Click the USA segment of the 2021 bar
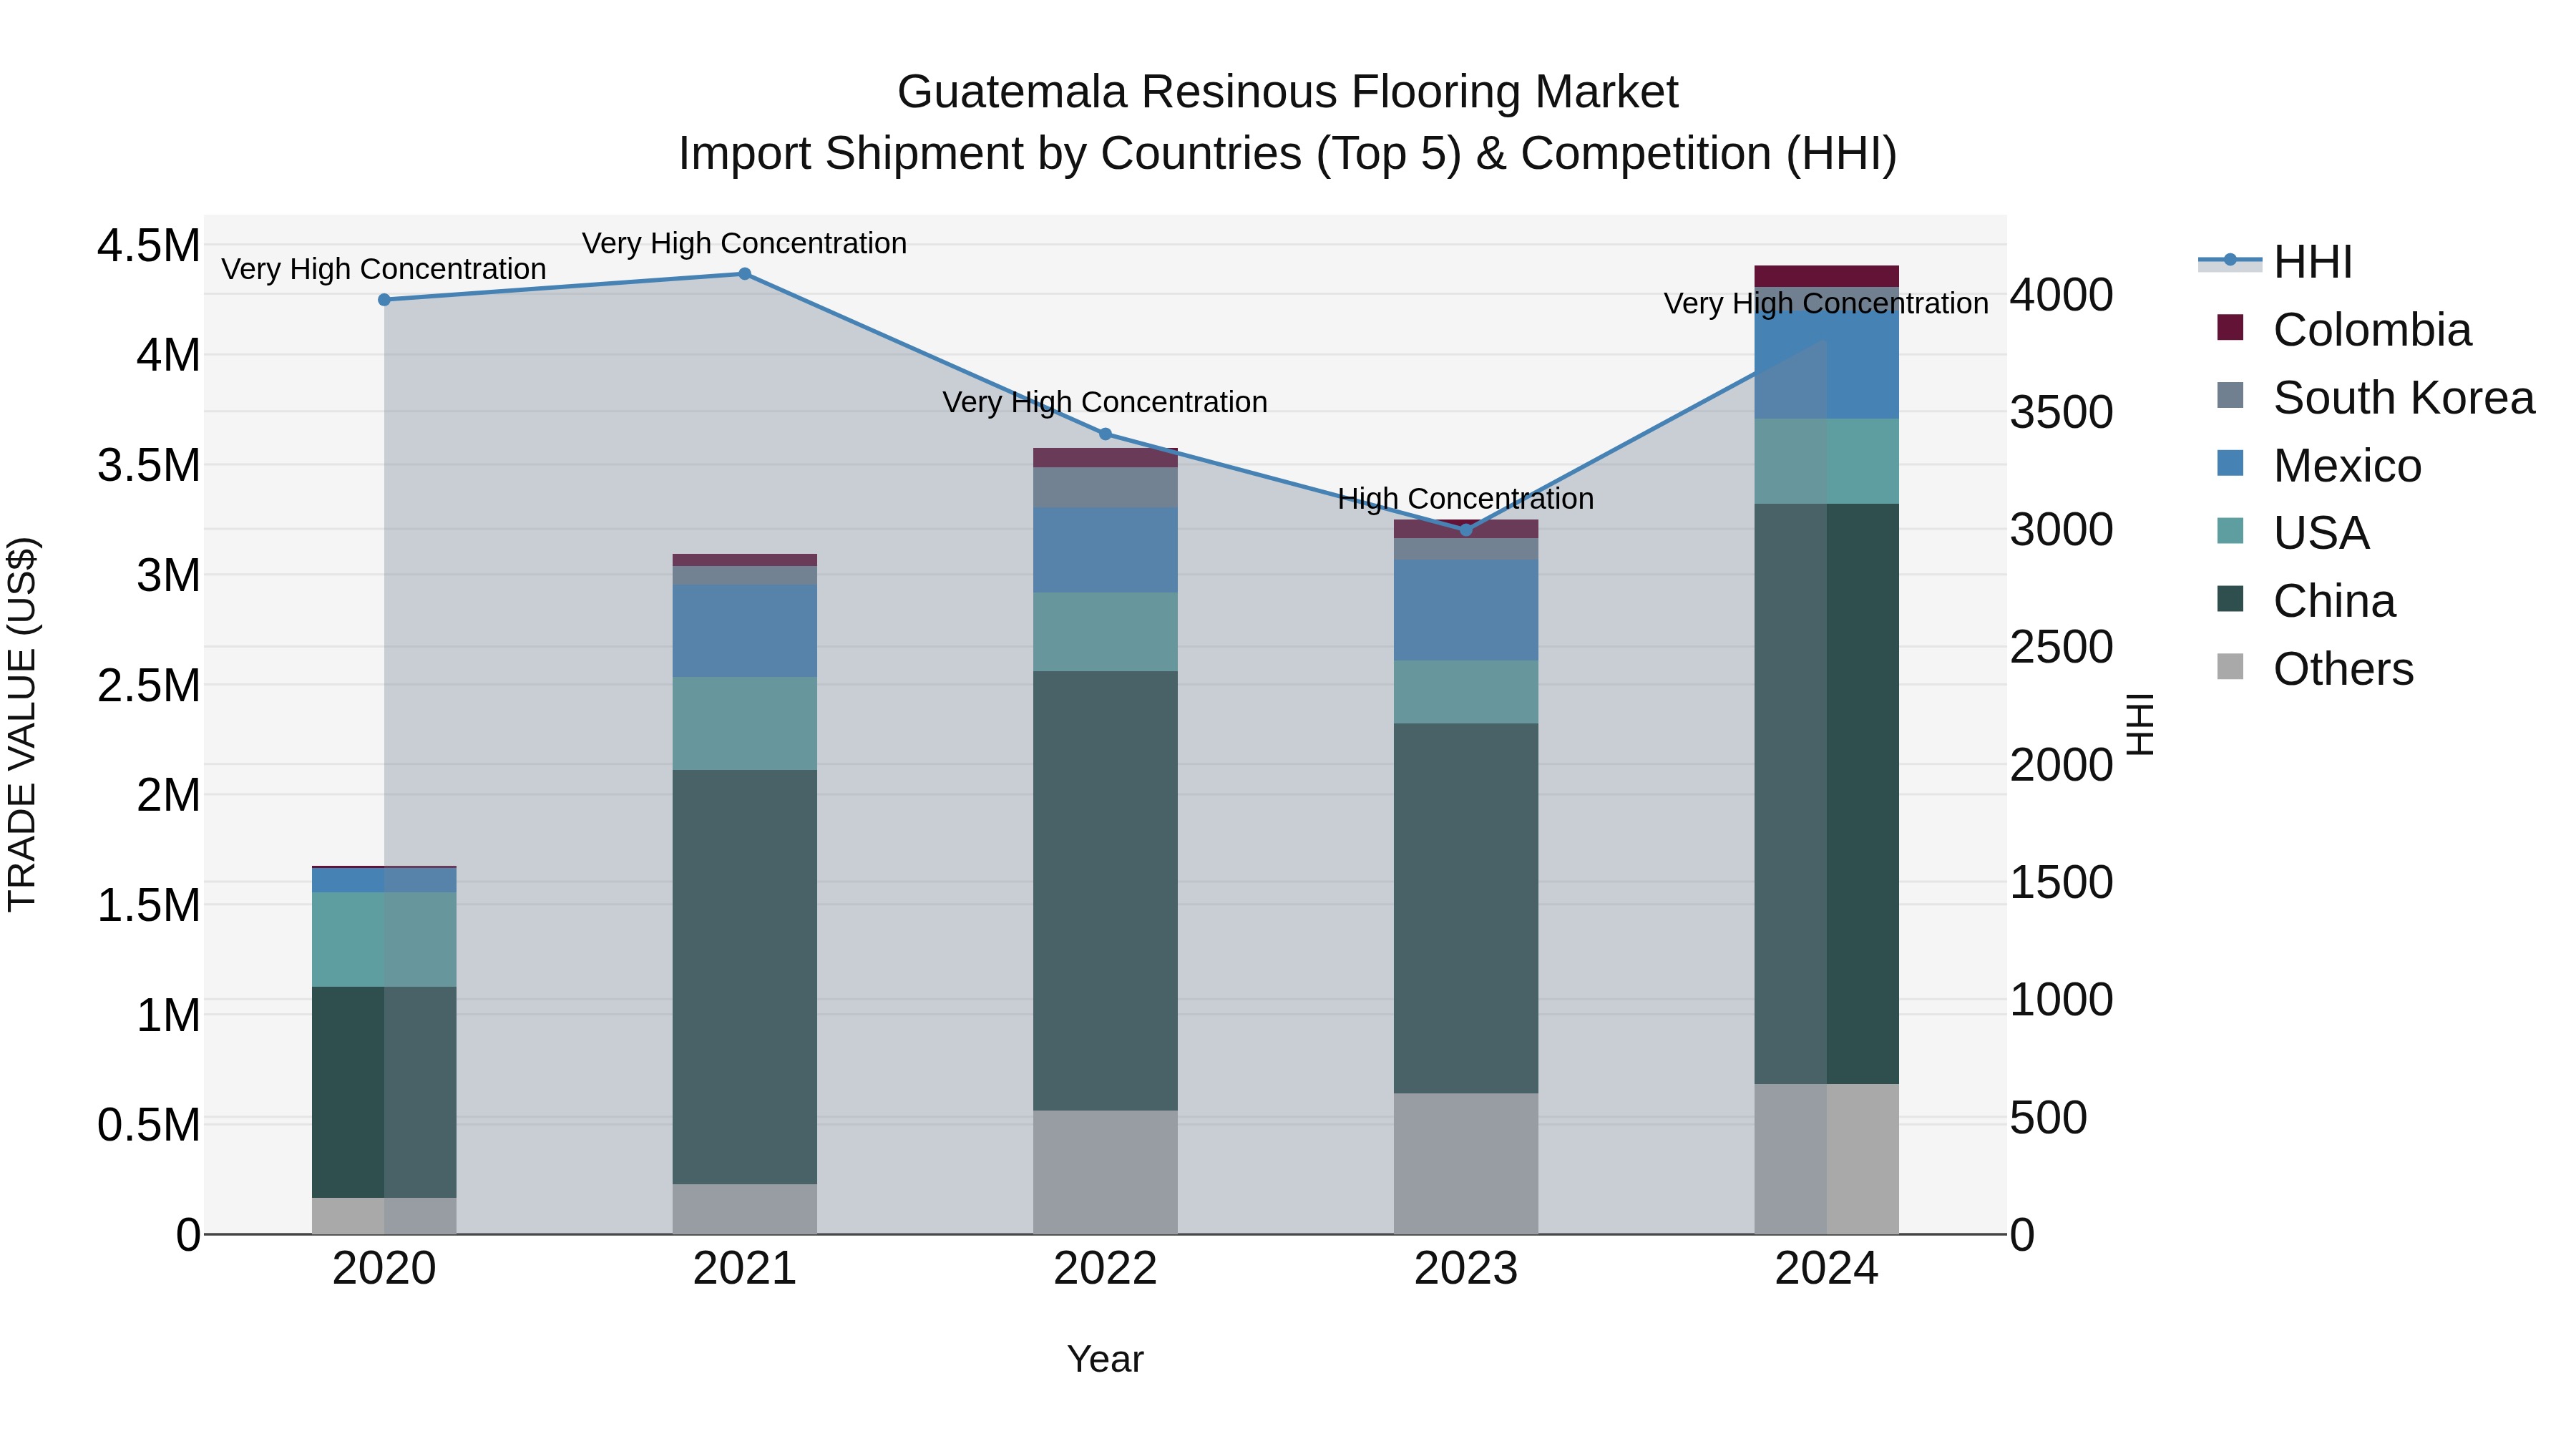The image size is (2576, 1449). coord(745,724)
